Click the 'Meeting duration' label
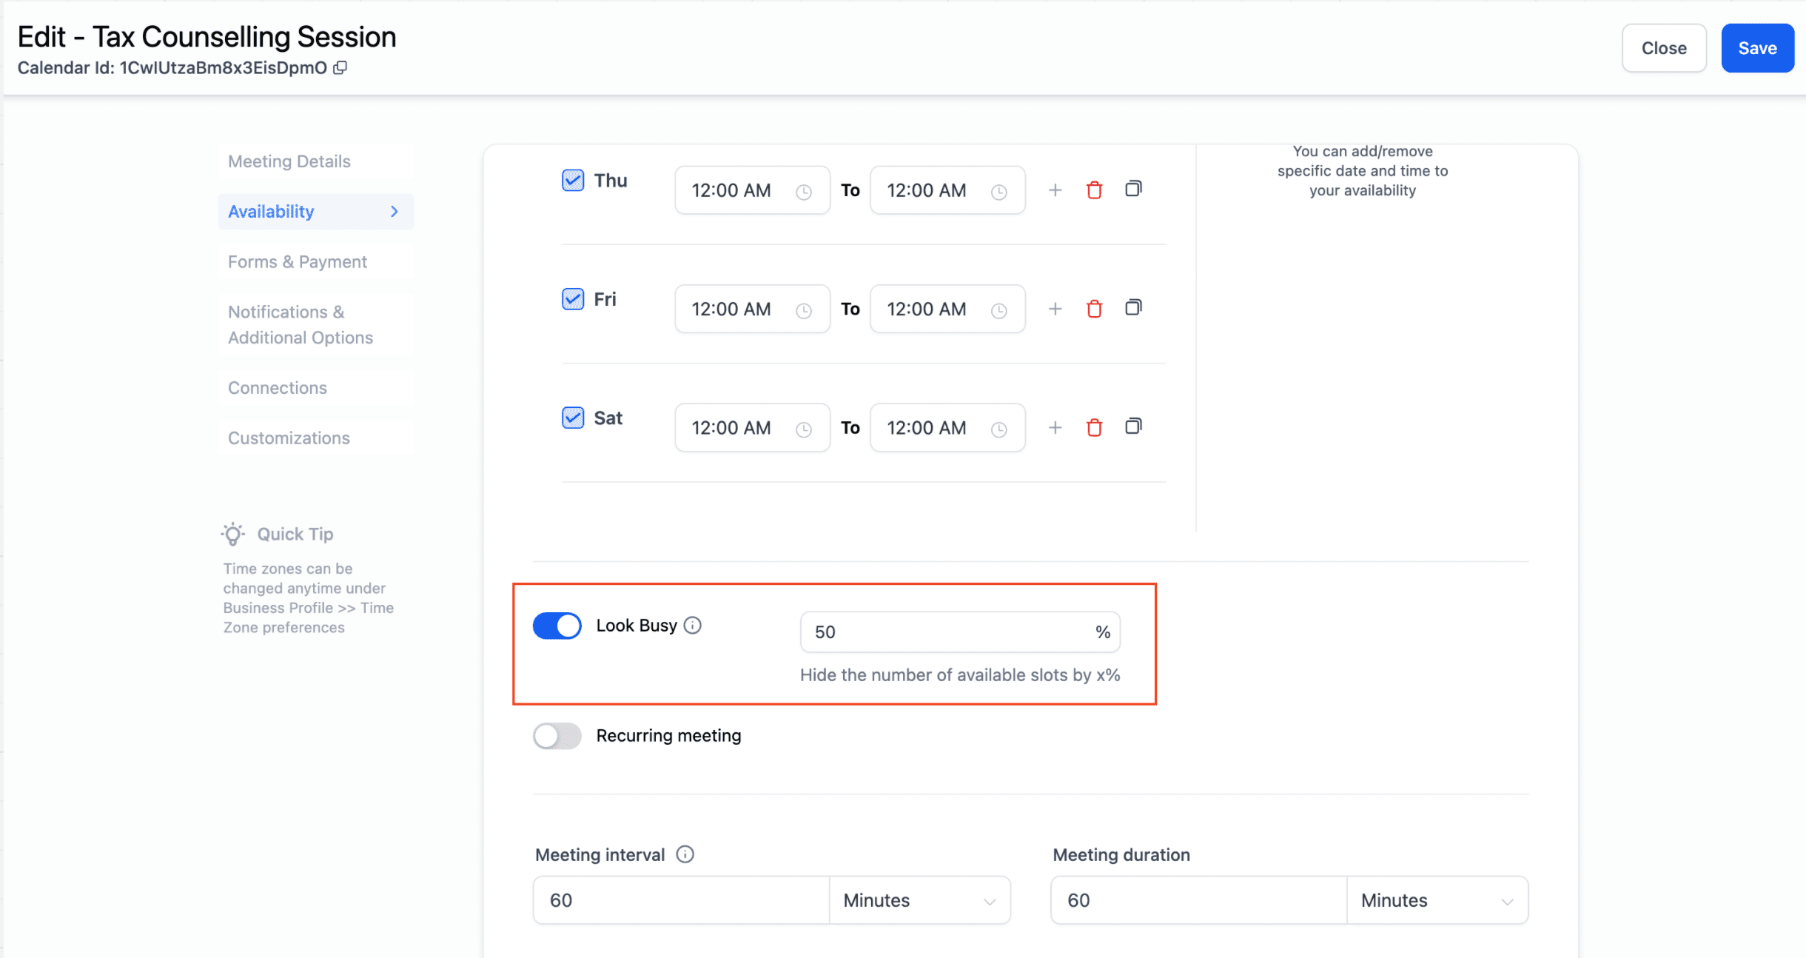The height and width of the screenshot is (958, 1806). coord(1121,855)
